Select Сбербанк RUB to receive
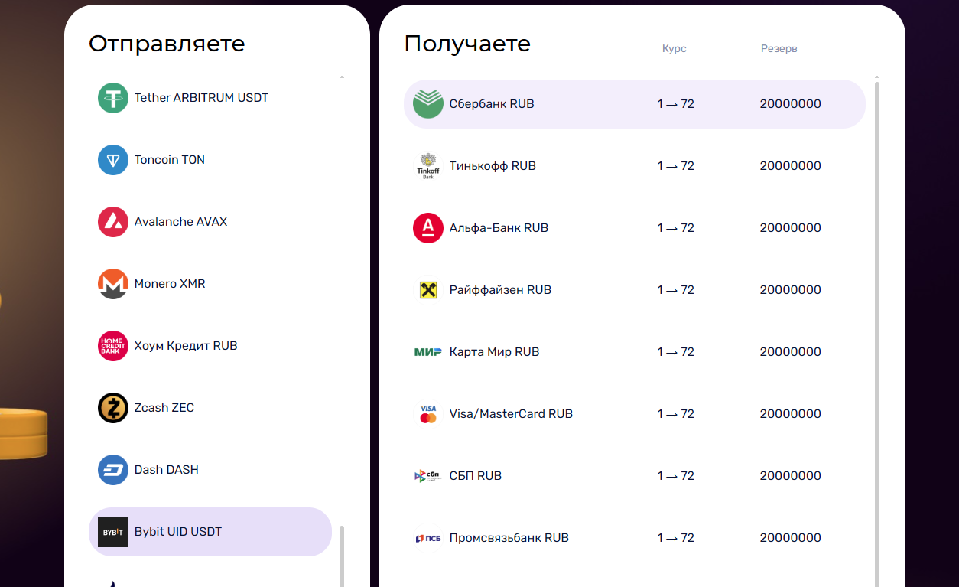This screenshot has width=959, height=587. 635,104
